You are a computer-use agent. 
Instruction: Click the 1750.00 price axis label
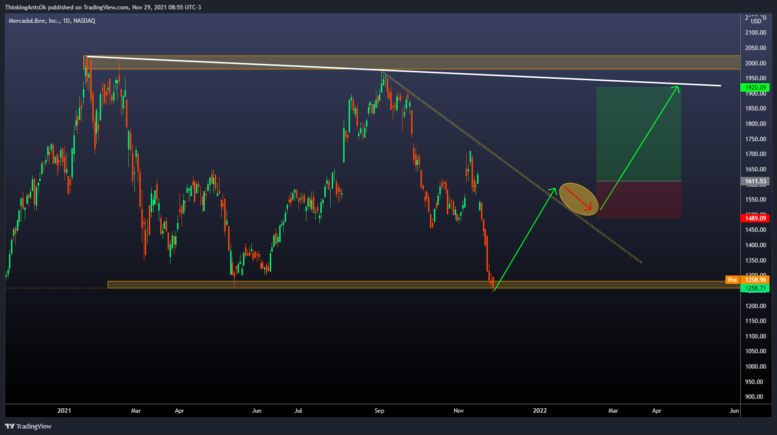pyautogui.click(x=756, y=139)
